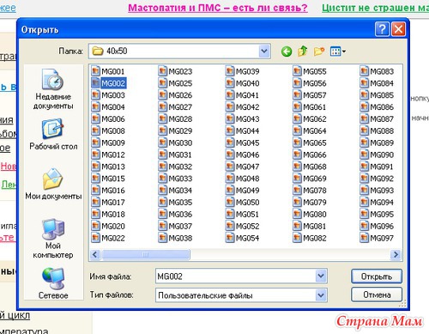429x334 pixels.
Task: Click the Отмена button
Action: (377, 295)
